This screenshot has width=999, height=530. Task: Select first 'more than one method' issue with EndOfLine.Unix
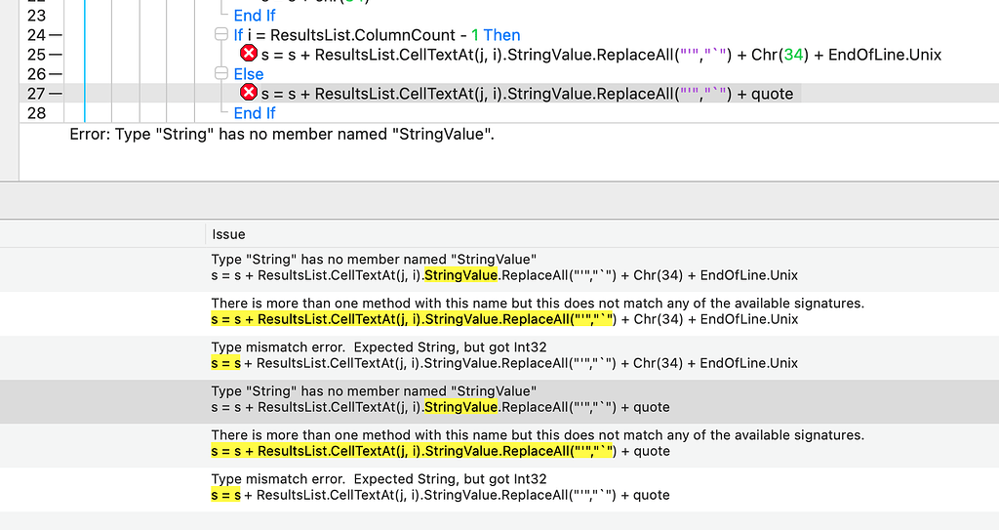(499, 313)
